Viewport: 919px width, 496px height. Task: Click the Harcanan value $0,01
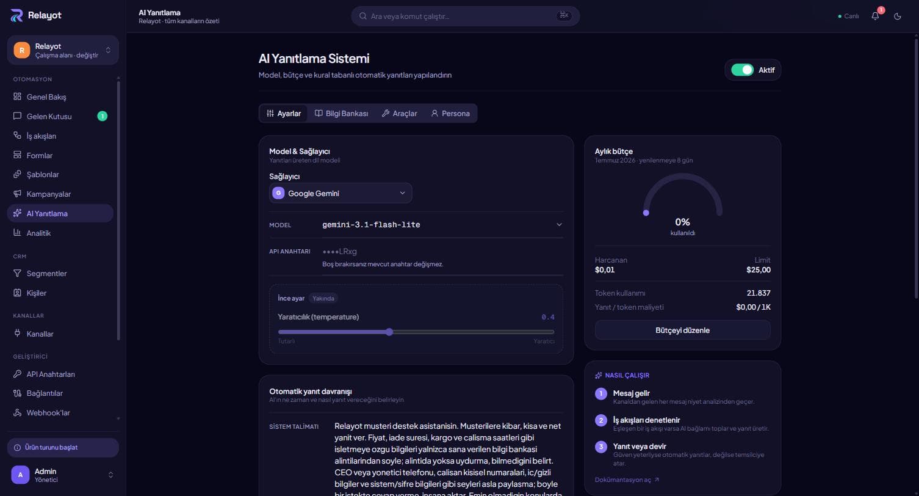(x=605, y=269)
